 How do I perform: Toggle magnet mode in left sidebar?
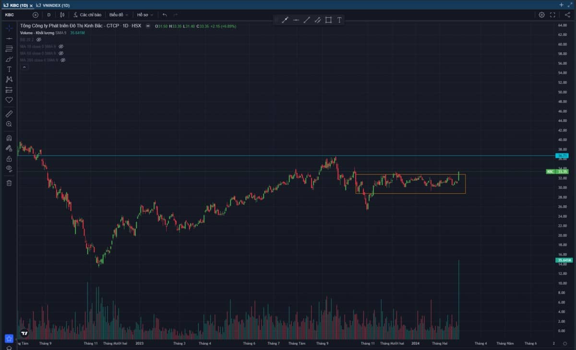[9, 138]
